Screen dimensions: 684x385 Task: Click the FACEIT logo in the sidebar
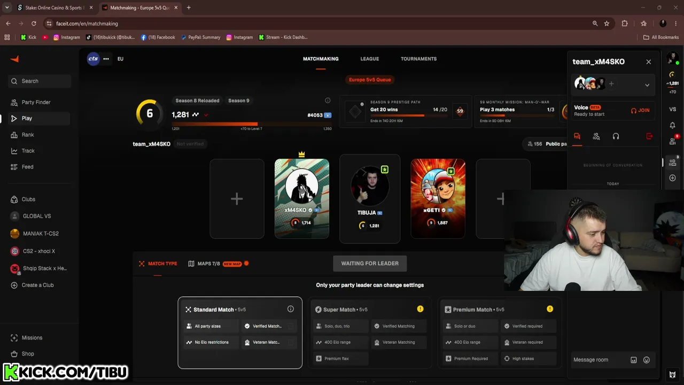[14, 59]
